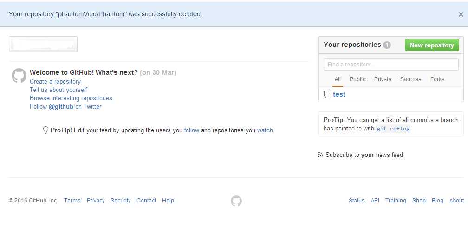Click the GitHub octocat icon beside Welcome message
468x234 pixels.
[x=19, y=76]
